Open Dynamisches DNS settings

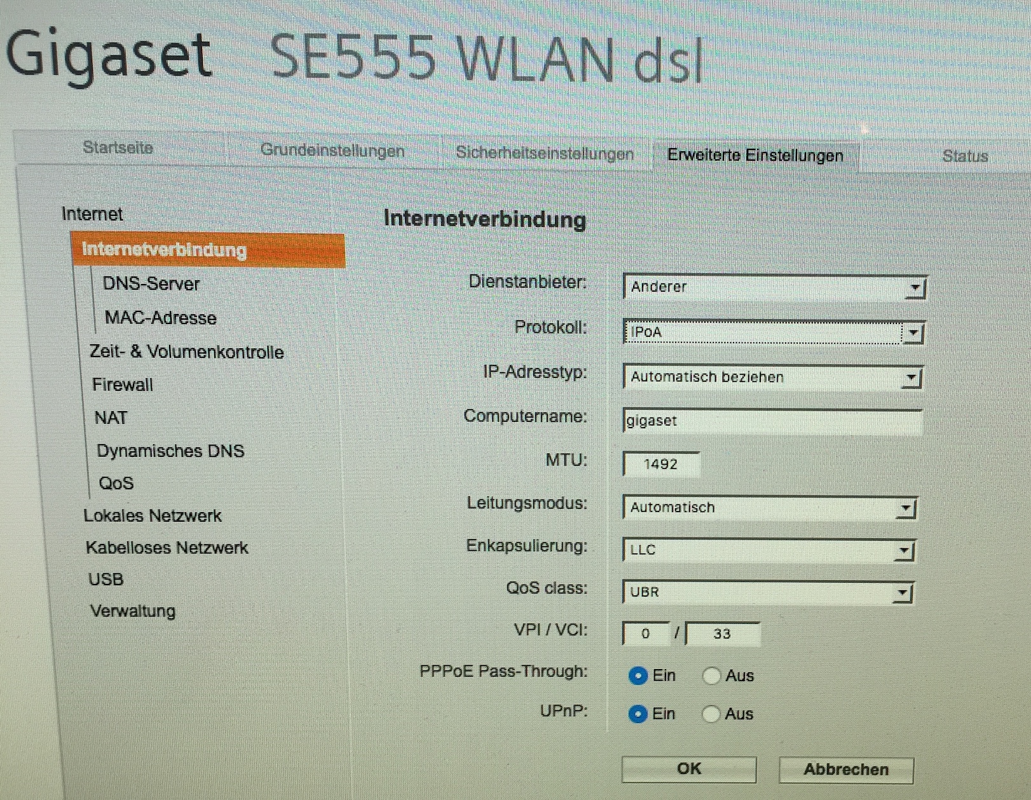pos(170,451)
